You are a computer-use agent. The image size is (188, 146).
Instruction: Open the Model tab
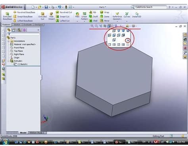23,132
